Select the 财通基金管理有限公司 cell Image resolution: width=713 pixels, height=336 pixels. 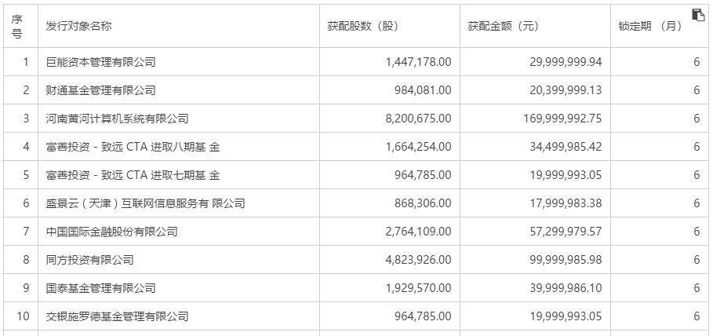pos(101,90)
